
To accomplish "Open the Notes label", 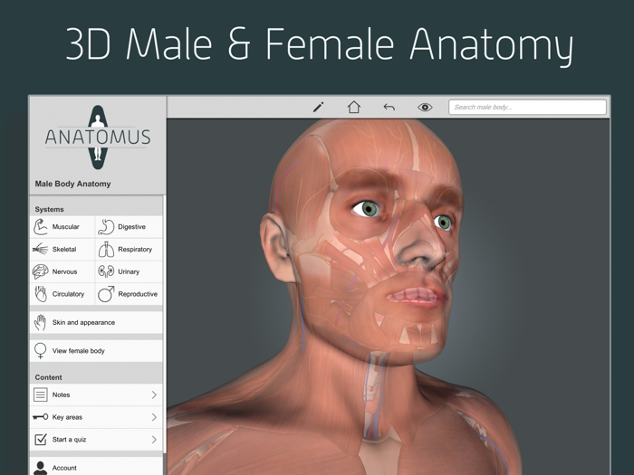I will click(61, 394).
